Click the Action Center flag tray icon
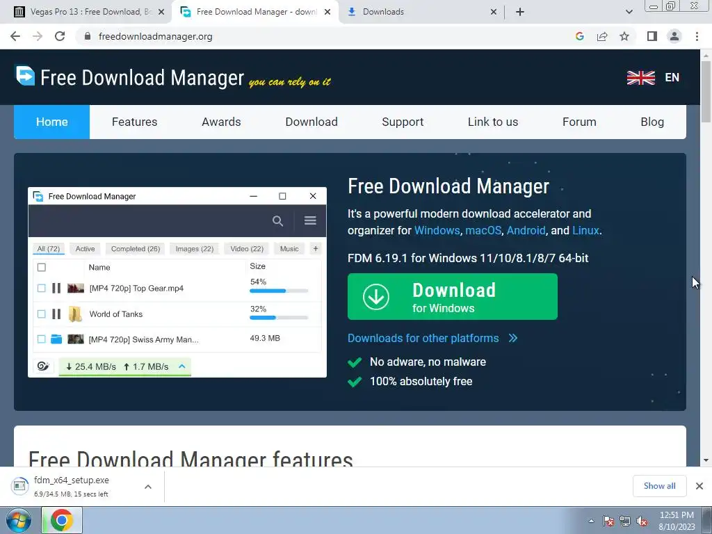The height and width of the screenshot is (534, 712). [608, 521]
